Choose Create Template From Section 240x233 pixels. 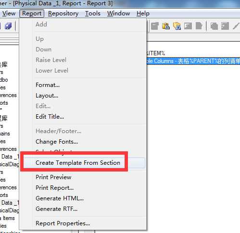(x=78, y=163)
